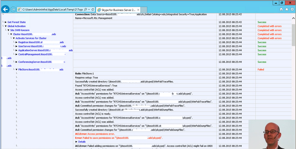Open the Site SWB Konzern link
This screenshot has height=149, width=296.
click(20, 30)
